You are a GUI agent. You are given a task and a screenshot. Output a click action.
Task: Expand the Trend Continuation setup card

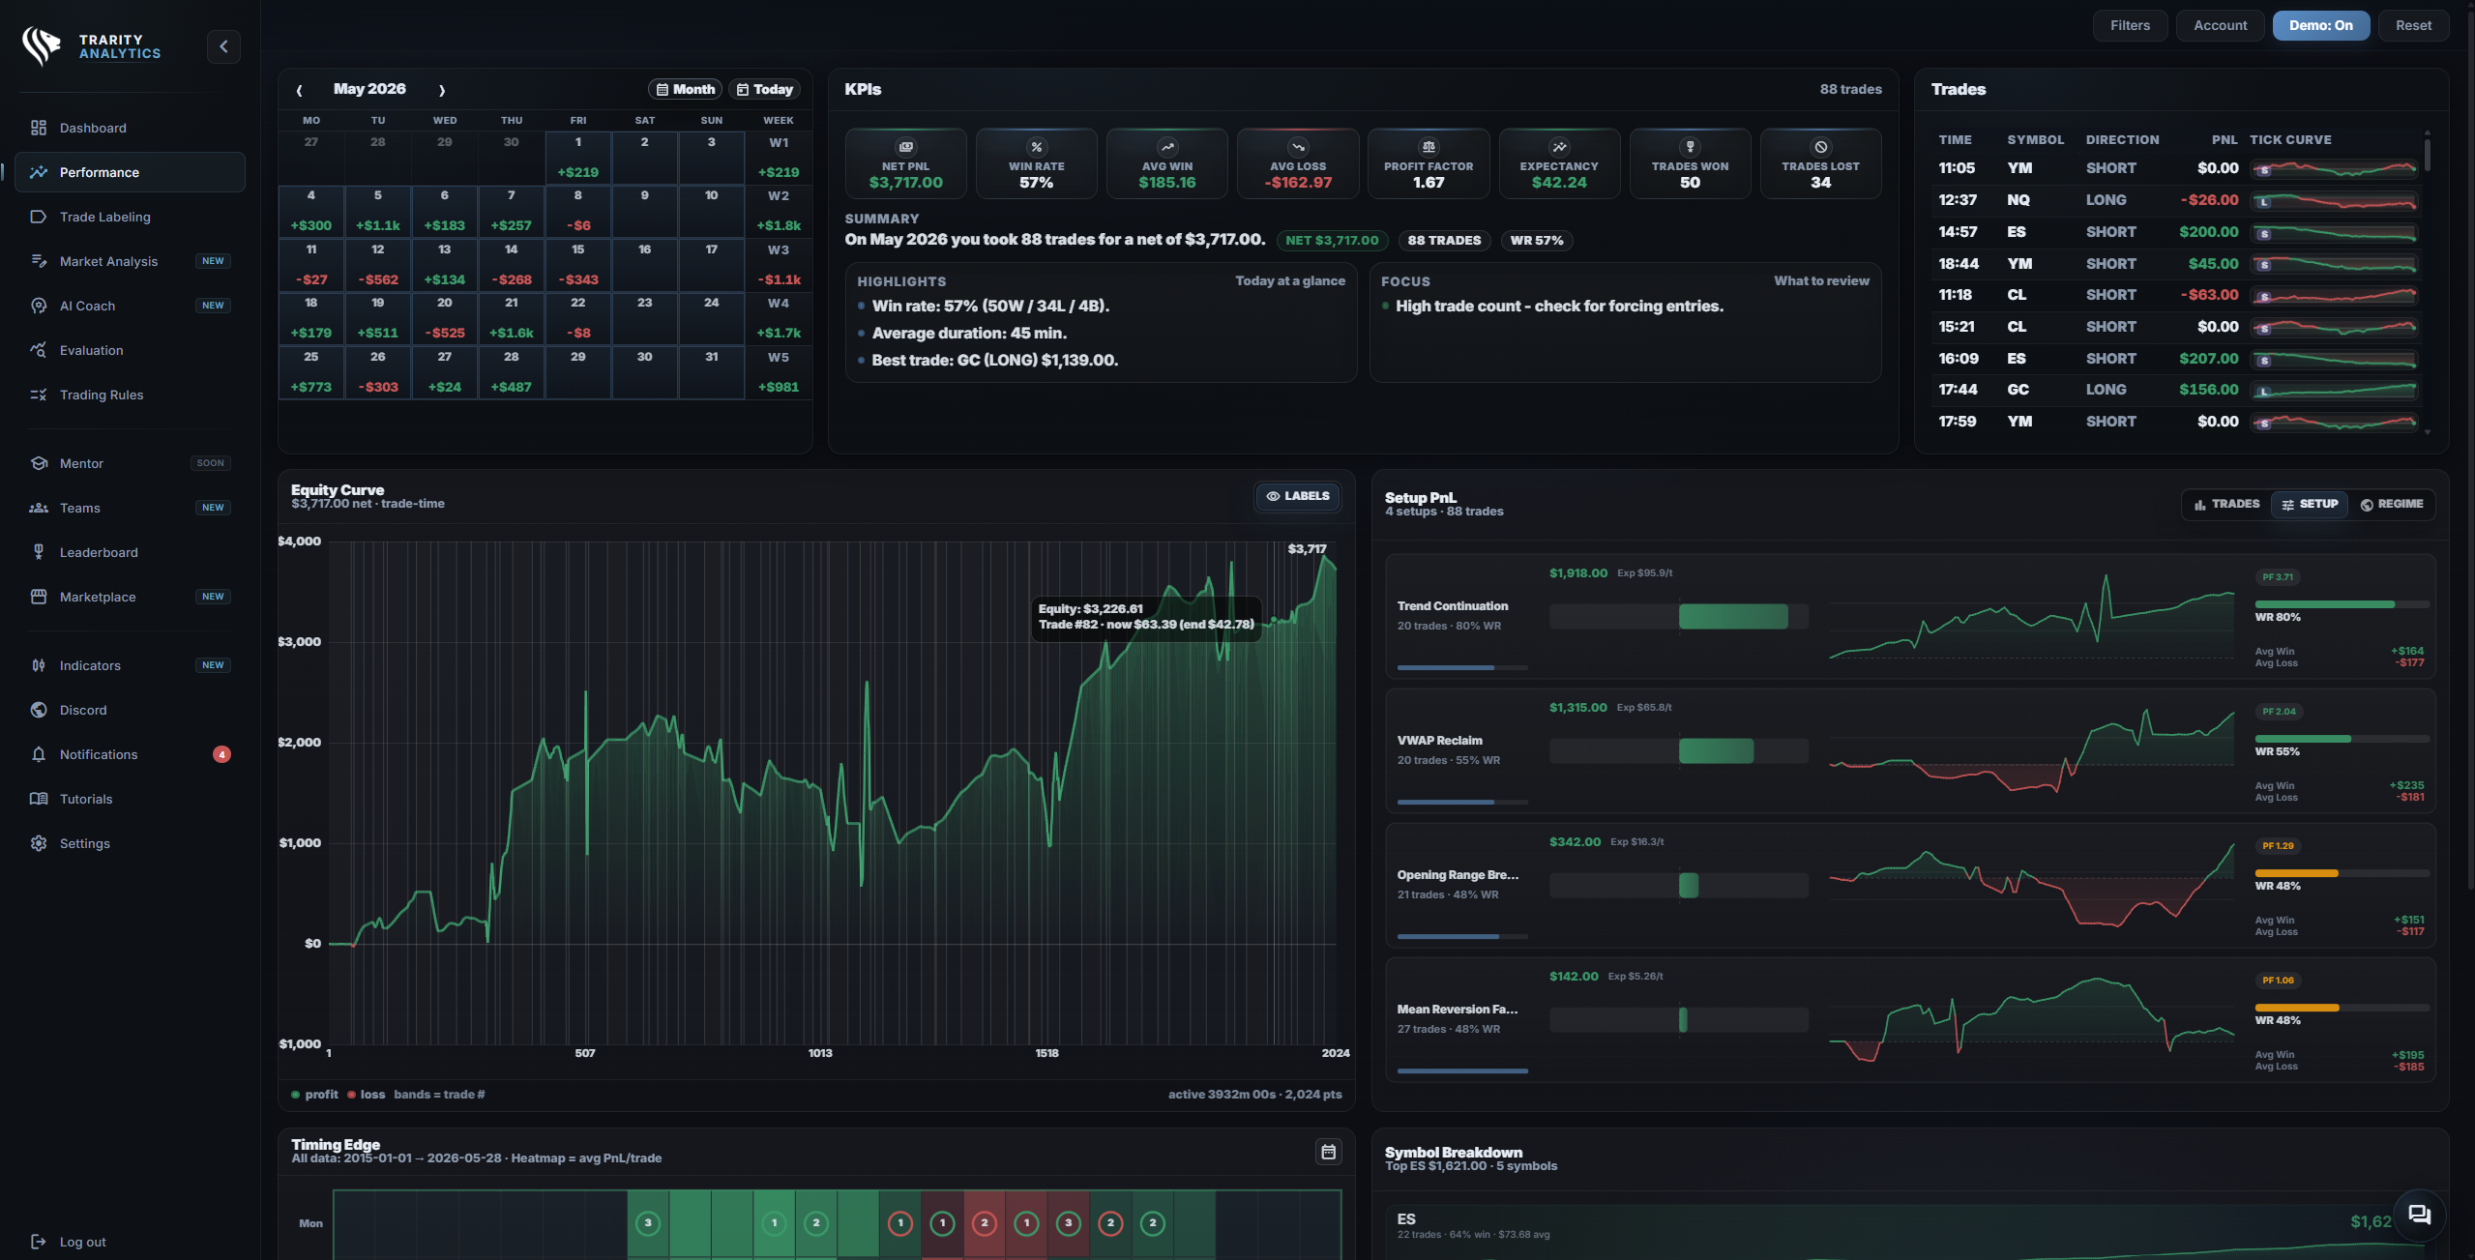pos(1910,616)
